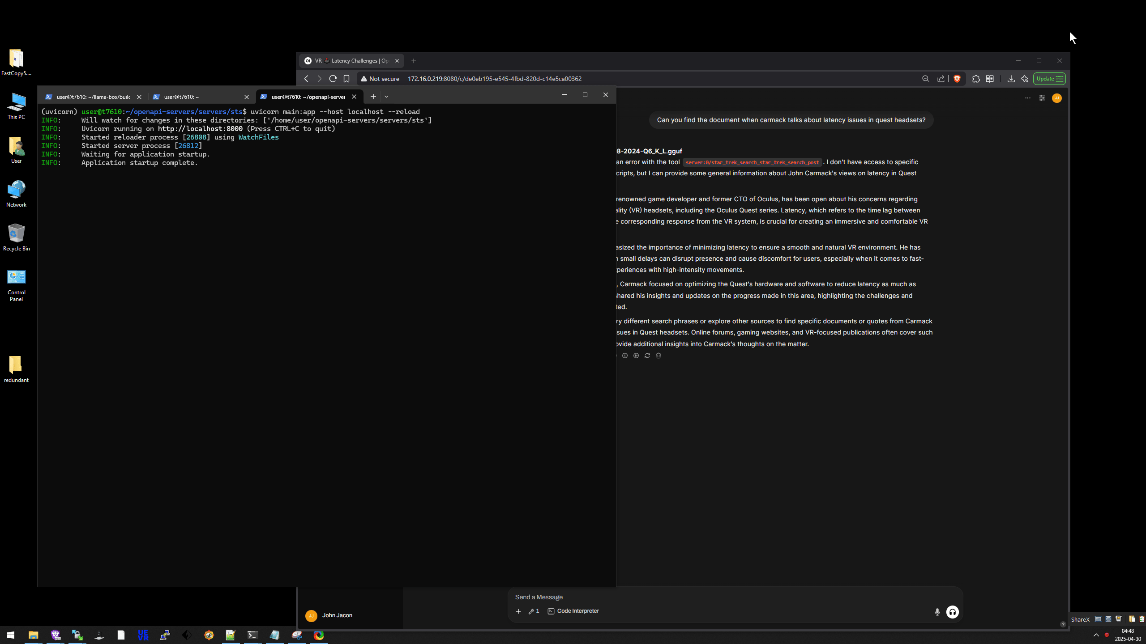This screenshot has height=644, width=1146.
Task: Click the user question message bubble
Action: point(791,120)
